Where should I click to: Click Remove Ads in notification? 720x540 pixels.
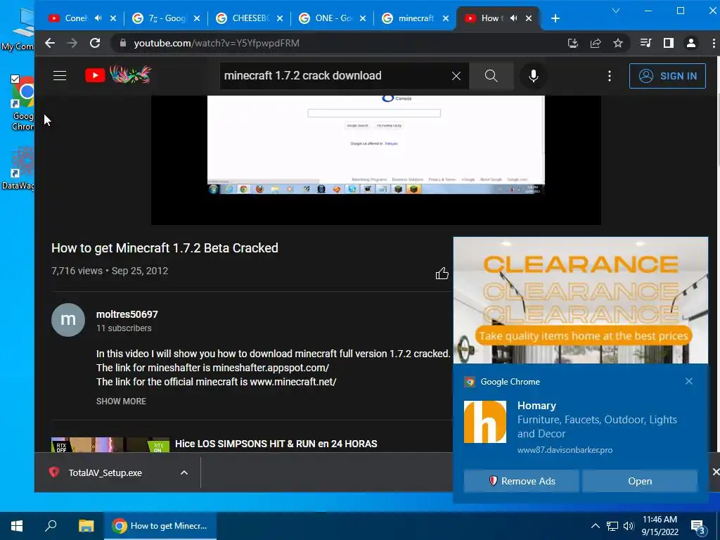[521, 481]
